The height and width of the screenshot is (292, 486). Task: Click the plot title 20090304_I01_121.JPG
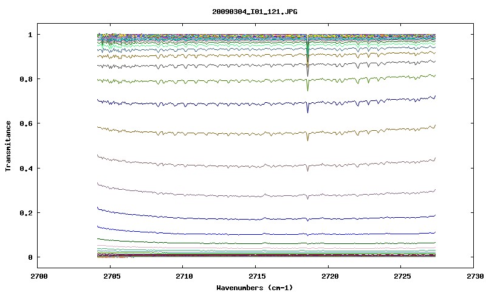tap(255, 12)
